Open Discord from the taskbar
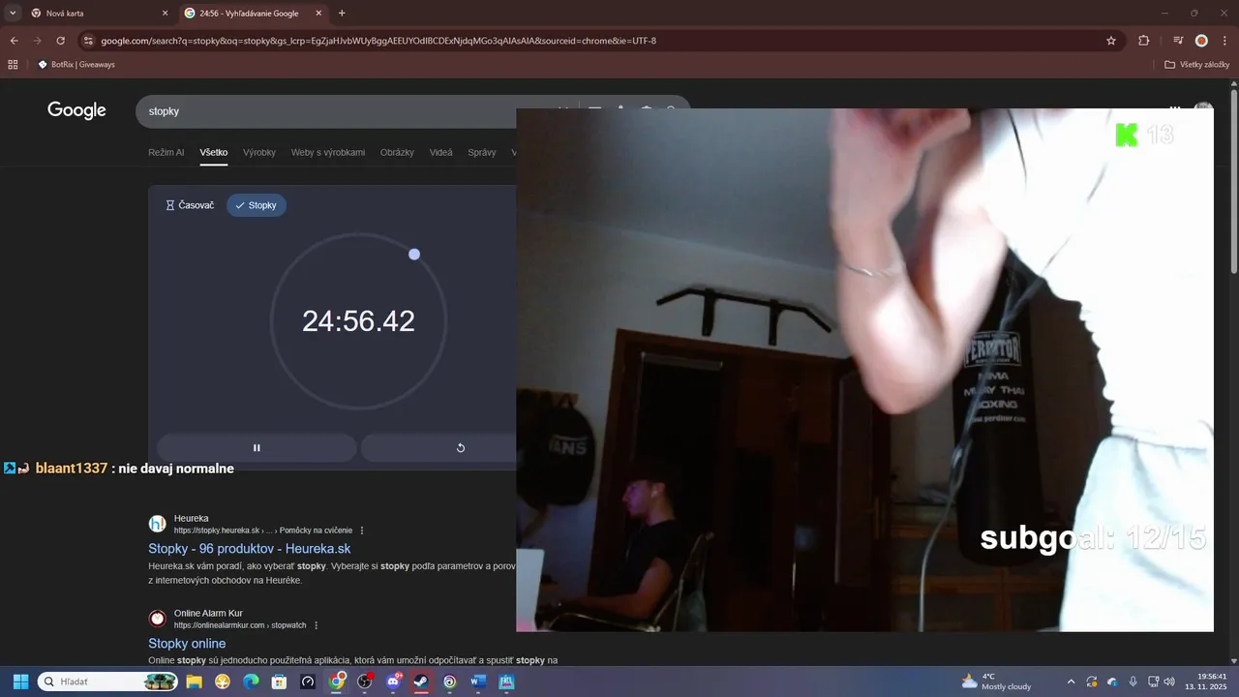 point(393,682)
